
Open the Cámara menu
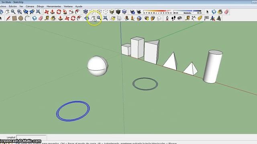pyautogui.click(x=30, y=6)
